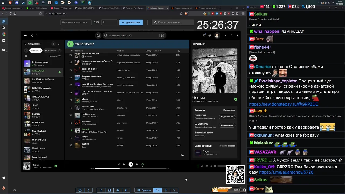This screenshot has height=194, width=345.
Task: Create new playlist with plus icon
Action: point(53,44)
